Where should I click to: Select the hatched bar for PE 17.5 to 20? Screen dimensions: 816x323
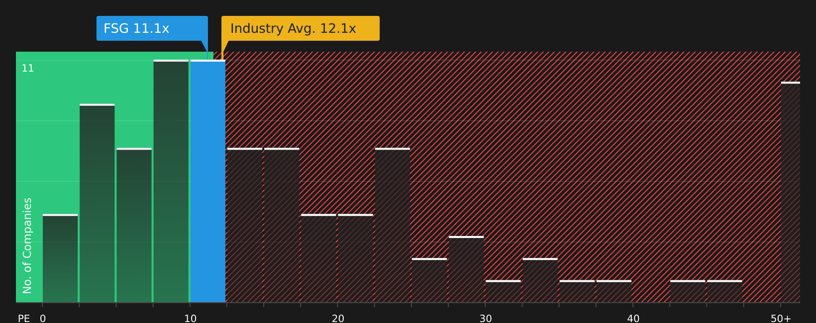pyautogui.click(x=318, y=258)
